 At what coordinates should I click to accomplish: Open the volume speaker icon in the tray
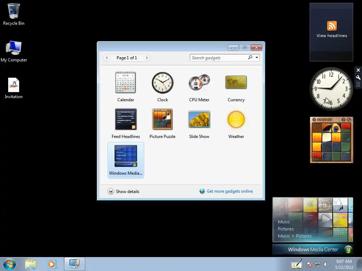click(x=326, y=264)
